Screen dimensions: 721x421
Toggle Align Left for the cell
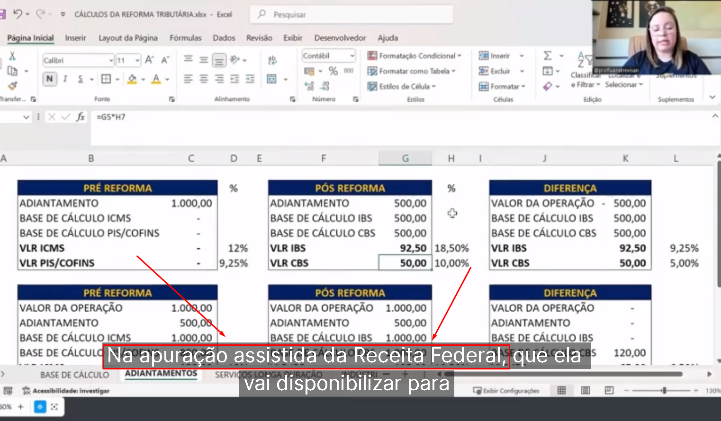(x=188, y=79)
